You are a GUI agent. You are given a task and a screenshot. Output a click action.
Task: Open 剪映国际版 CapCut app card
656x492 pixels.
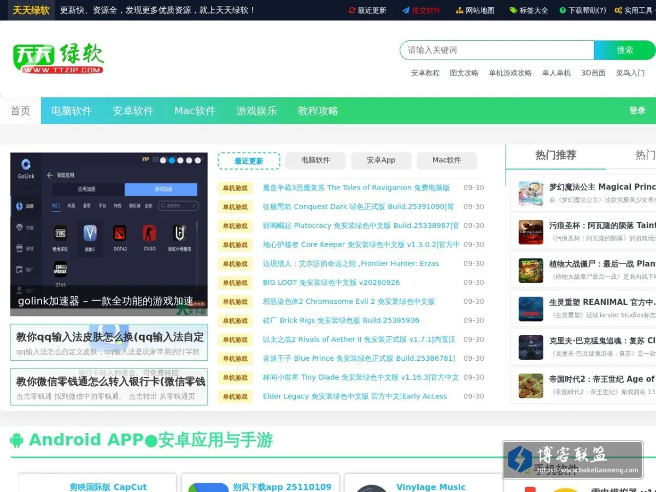coord(97,483)
